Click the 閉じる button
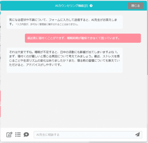 [136, 6]
